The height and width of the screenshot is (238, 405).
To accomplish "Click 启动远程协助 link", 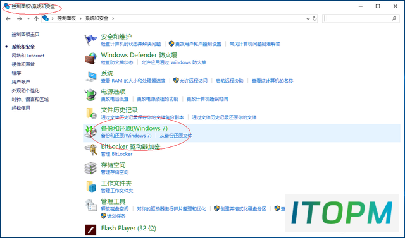I will 229,81.
